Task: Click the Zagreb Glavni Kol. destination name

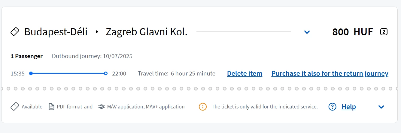Action: click(146, 32)
